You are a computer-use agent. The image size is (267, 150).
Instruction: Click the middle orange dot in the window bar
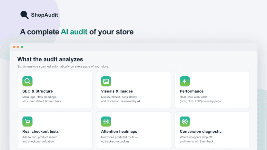pos(18,47)
